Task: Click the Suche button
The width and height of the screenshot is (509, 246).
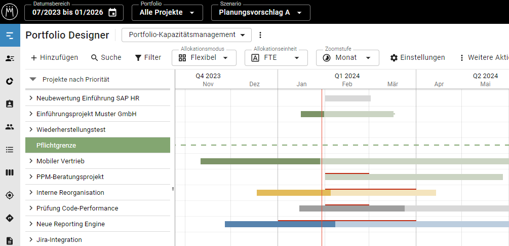Action: coord(106,58)
